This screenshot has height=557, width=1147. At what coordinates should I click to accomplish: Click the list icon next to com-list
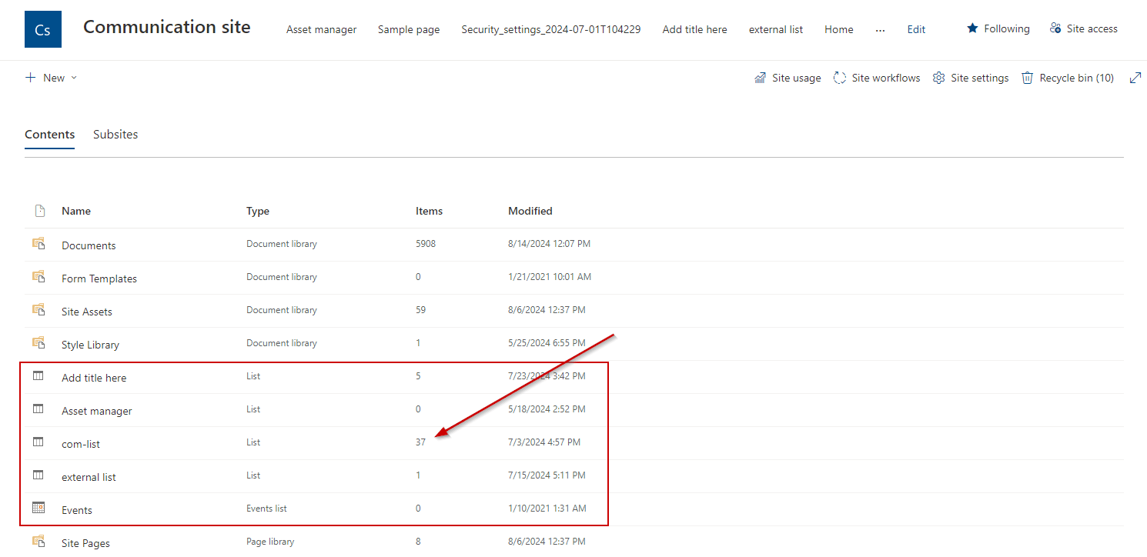coord(38,441)
